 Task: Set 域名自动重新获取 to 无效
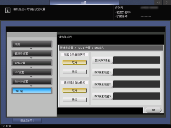pyautogui.click(x=74, y=72)
